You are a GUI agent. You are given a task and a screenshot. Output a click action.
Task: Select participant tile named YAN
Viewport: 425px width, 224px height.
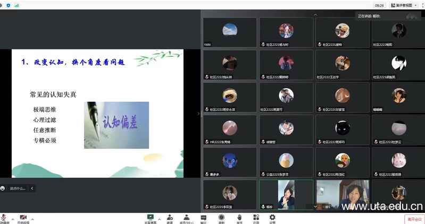point(229,33)
